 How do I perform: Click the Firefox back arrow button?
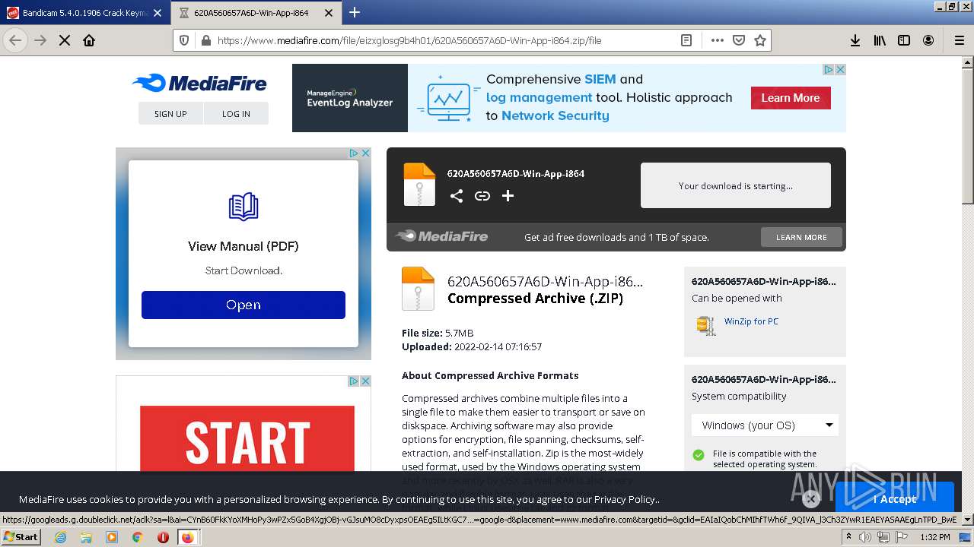[x=15, y=40]
